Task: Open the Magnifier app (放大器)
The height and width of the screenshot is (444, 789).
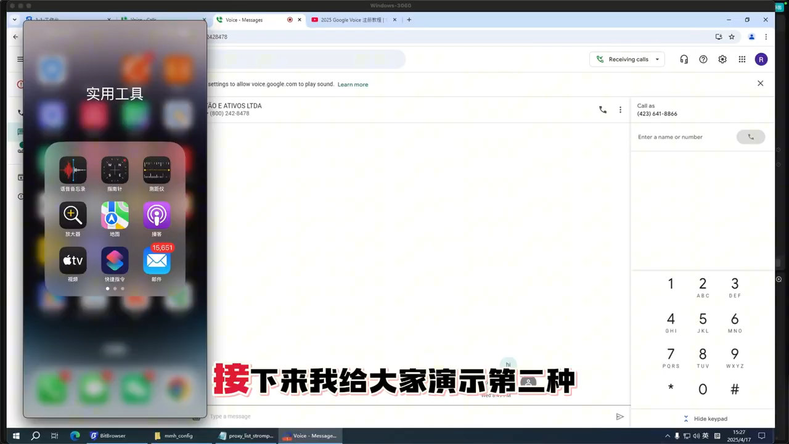Action: pos(73,215)
